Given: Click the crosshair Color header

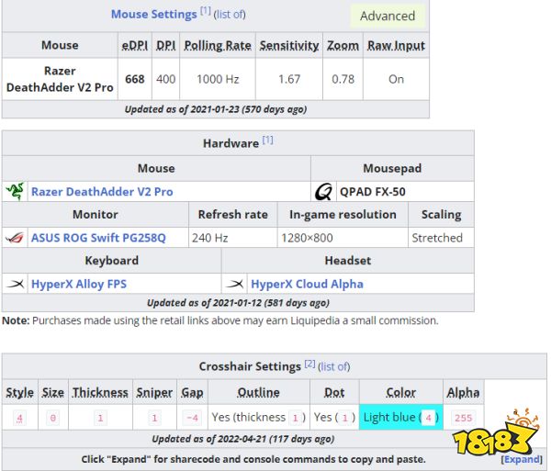Looking at the screenshot, I should pyautogui.click(x=401, y=392).
